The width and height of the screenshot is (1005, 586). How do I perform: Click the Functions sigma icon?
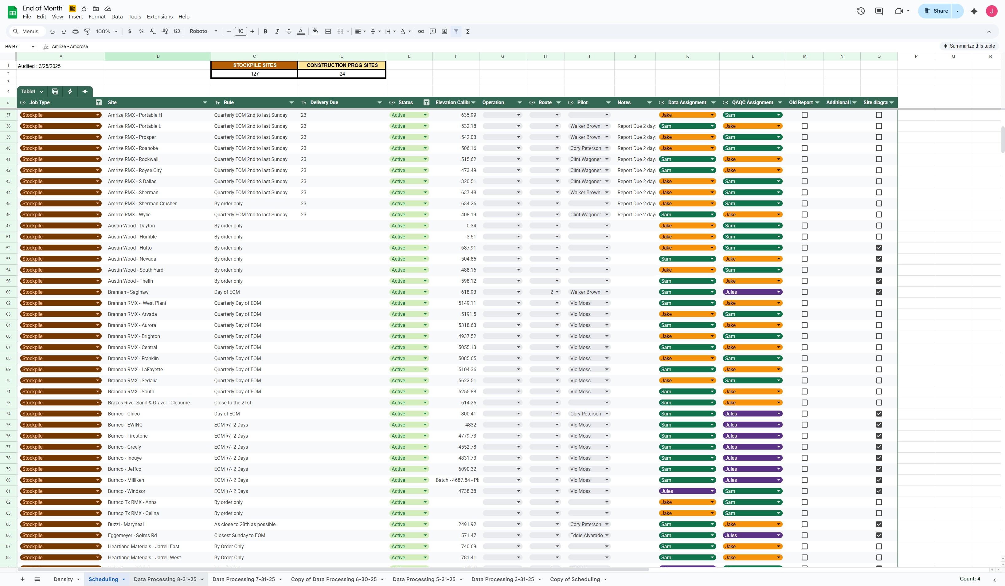coord(468,32)
